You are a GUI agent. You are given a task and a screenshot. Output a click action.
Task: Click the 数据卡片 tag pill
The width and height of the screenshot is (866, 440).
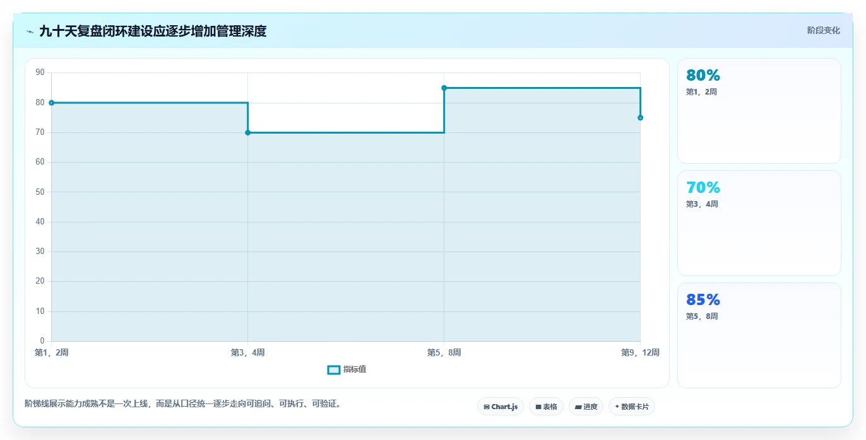[632, 407]
